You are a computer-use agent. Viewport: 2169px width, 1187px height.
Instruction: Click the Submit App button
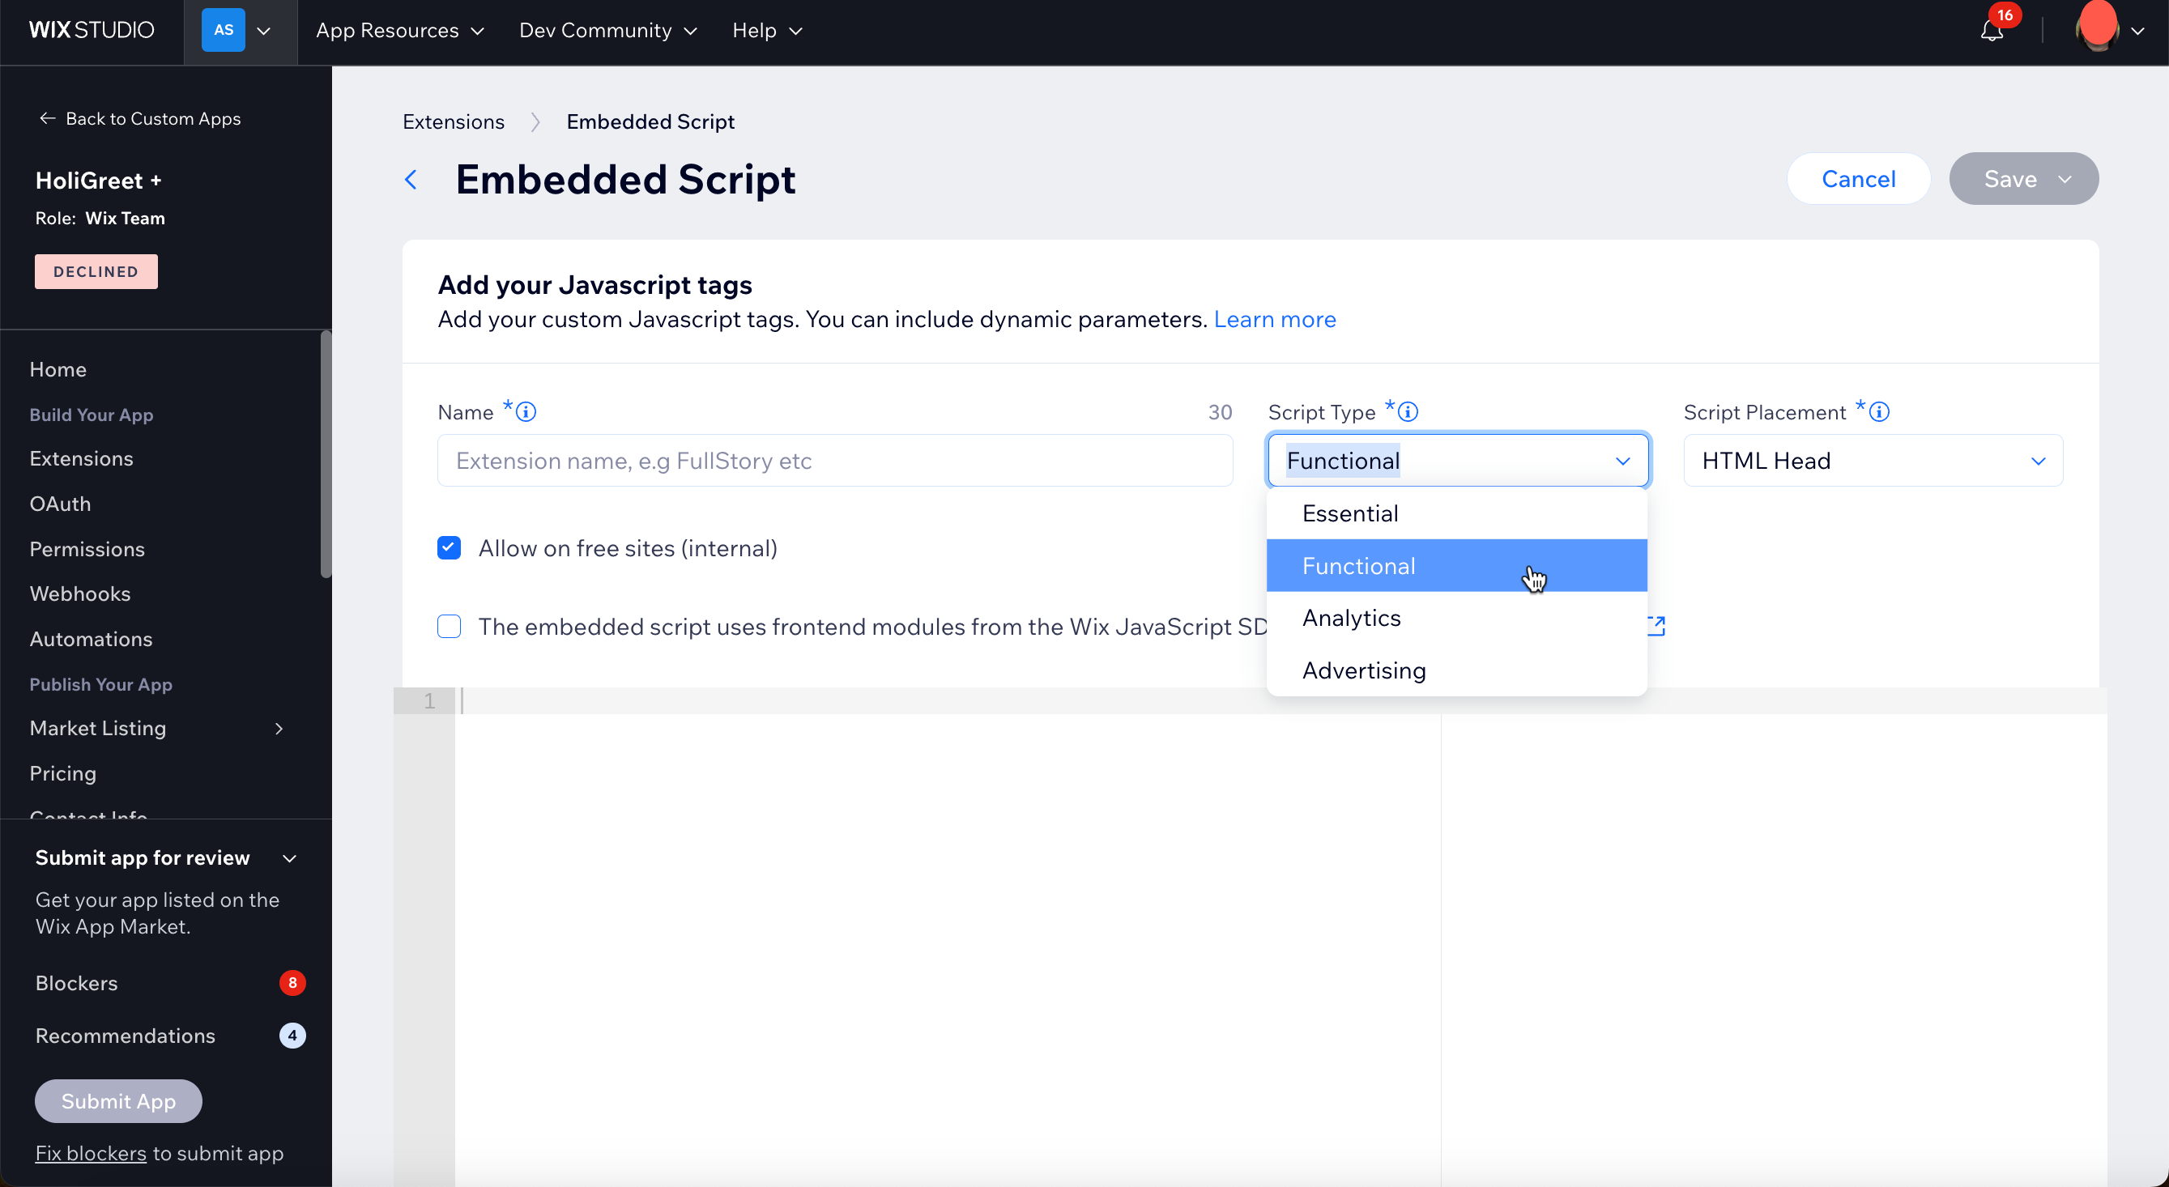pyautogui.click(x=118, y=1101)
